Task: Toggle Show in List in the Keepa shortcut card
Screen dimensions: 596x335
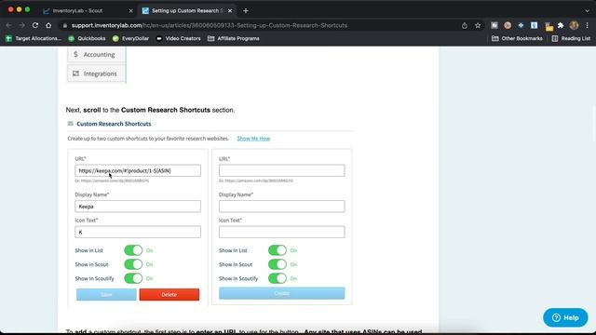Action: point(133,250)
